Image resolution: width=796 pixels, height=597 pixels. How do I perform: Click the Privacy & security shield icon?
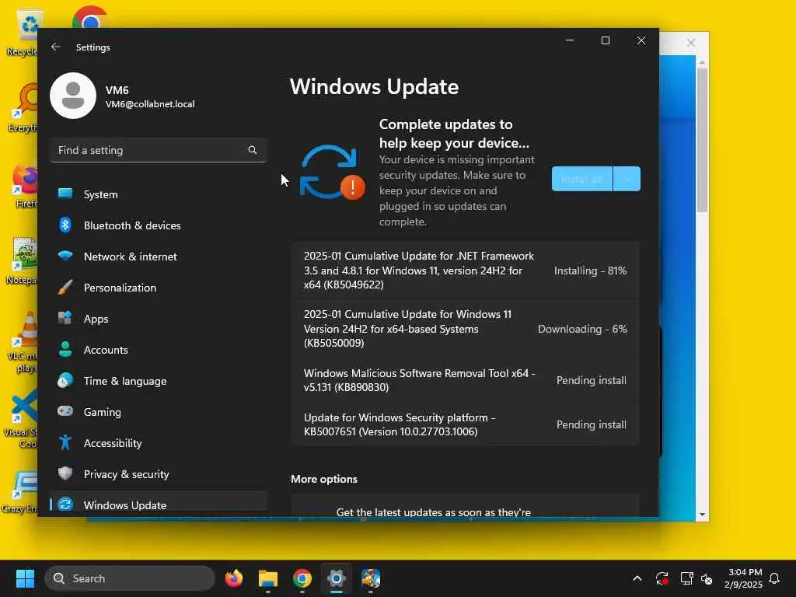click(x=65, y=473)
